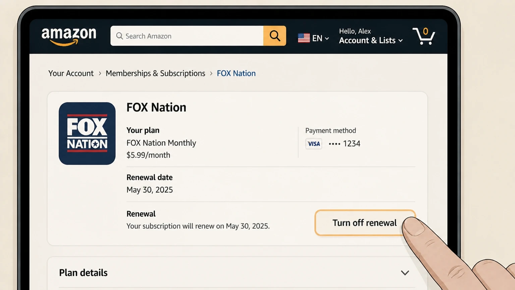
Task: Click the FOX Nation heading
Action: coord(156,107)
